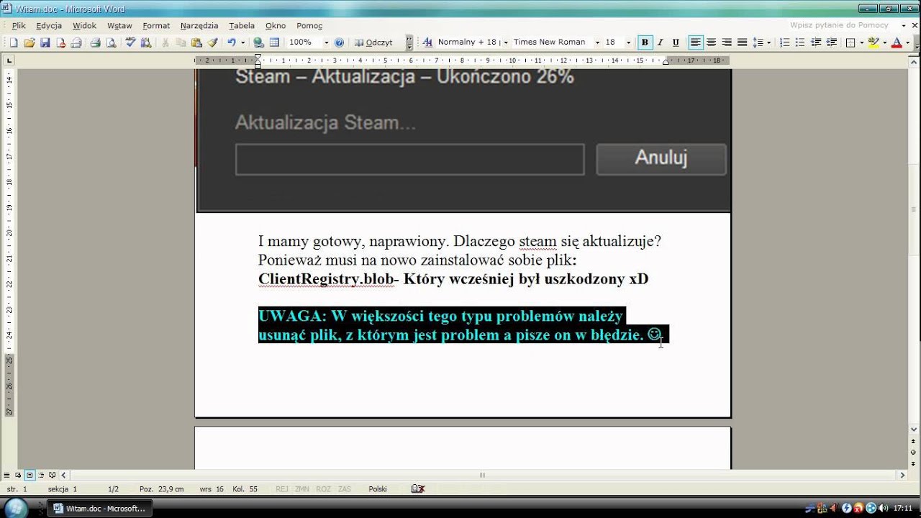921x518 pixels.
Task: Copy the selected text
Action: pyautogui.click(x=181, y=42)
